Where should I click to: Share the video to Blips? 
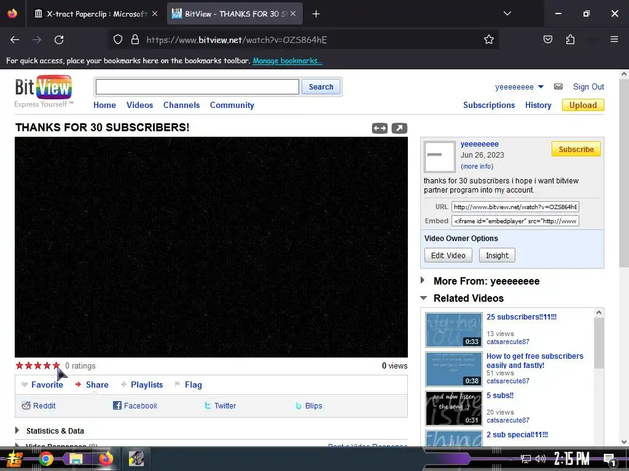309,406
